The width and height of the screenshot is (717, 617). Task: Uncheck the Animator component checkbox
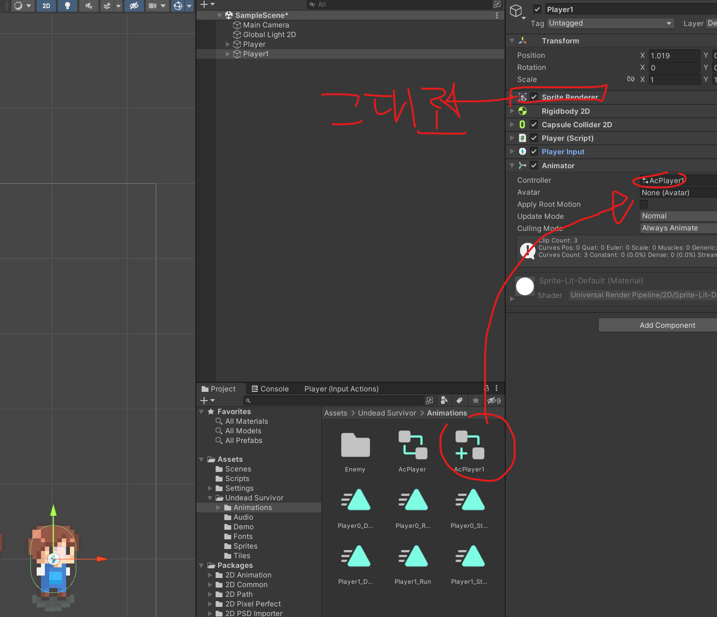[x=534, y=165]
